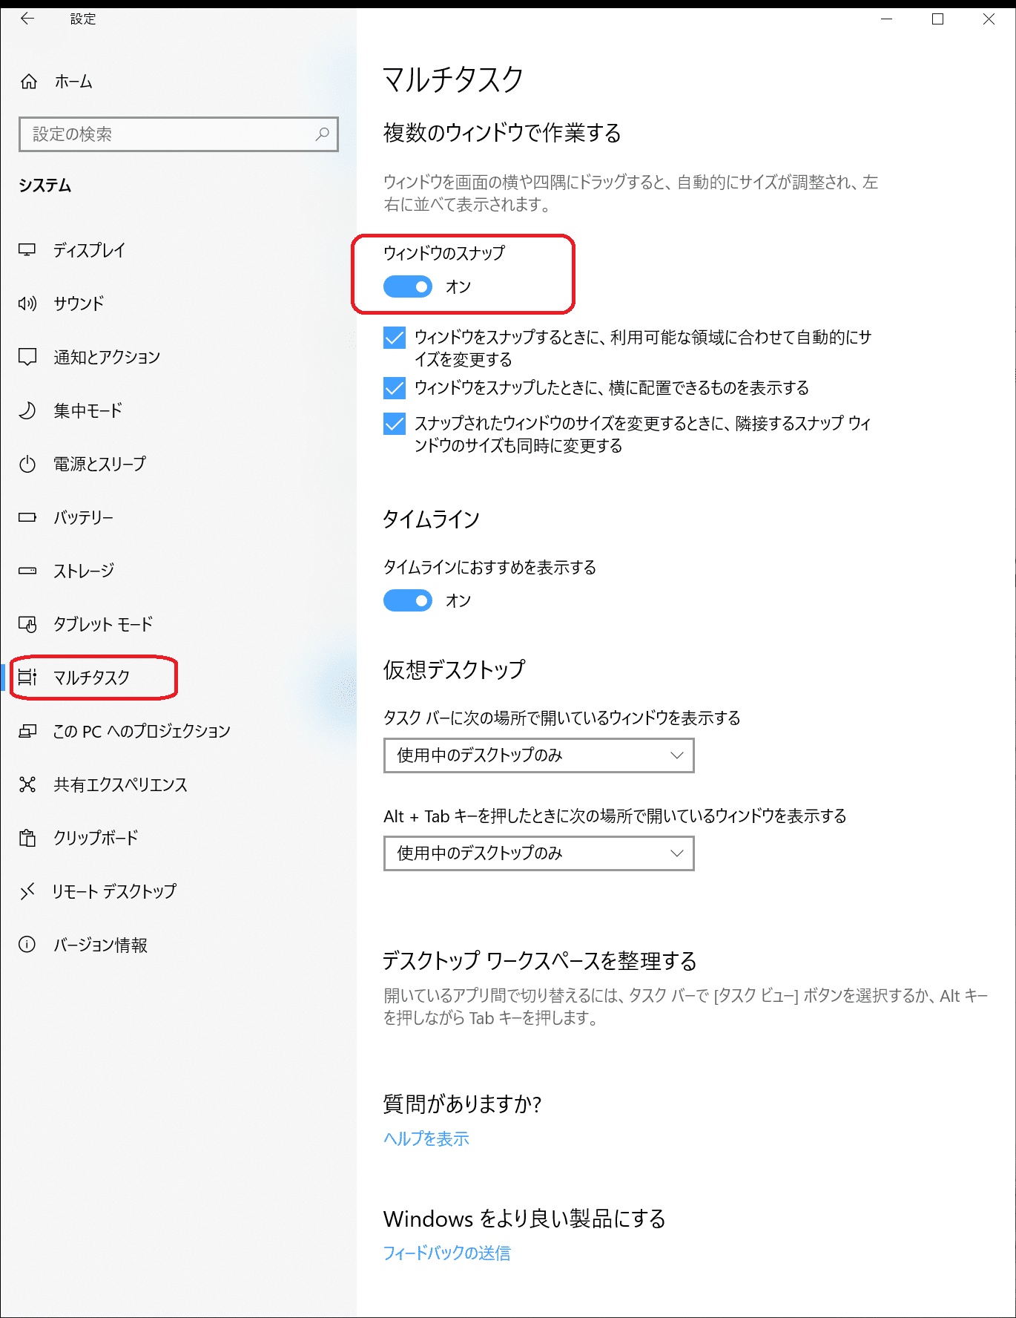Image resolution: width=1016 pixels, height=1318 pixels.
Task: Select クリップボード in the sidebar
Action: [x=96, y=838]
